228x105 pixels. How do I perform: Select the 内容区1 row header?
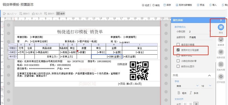point(13,52)
